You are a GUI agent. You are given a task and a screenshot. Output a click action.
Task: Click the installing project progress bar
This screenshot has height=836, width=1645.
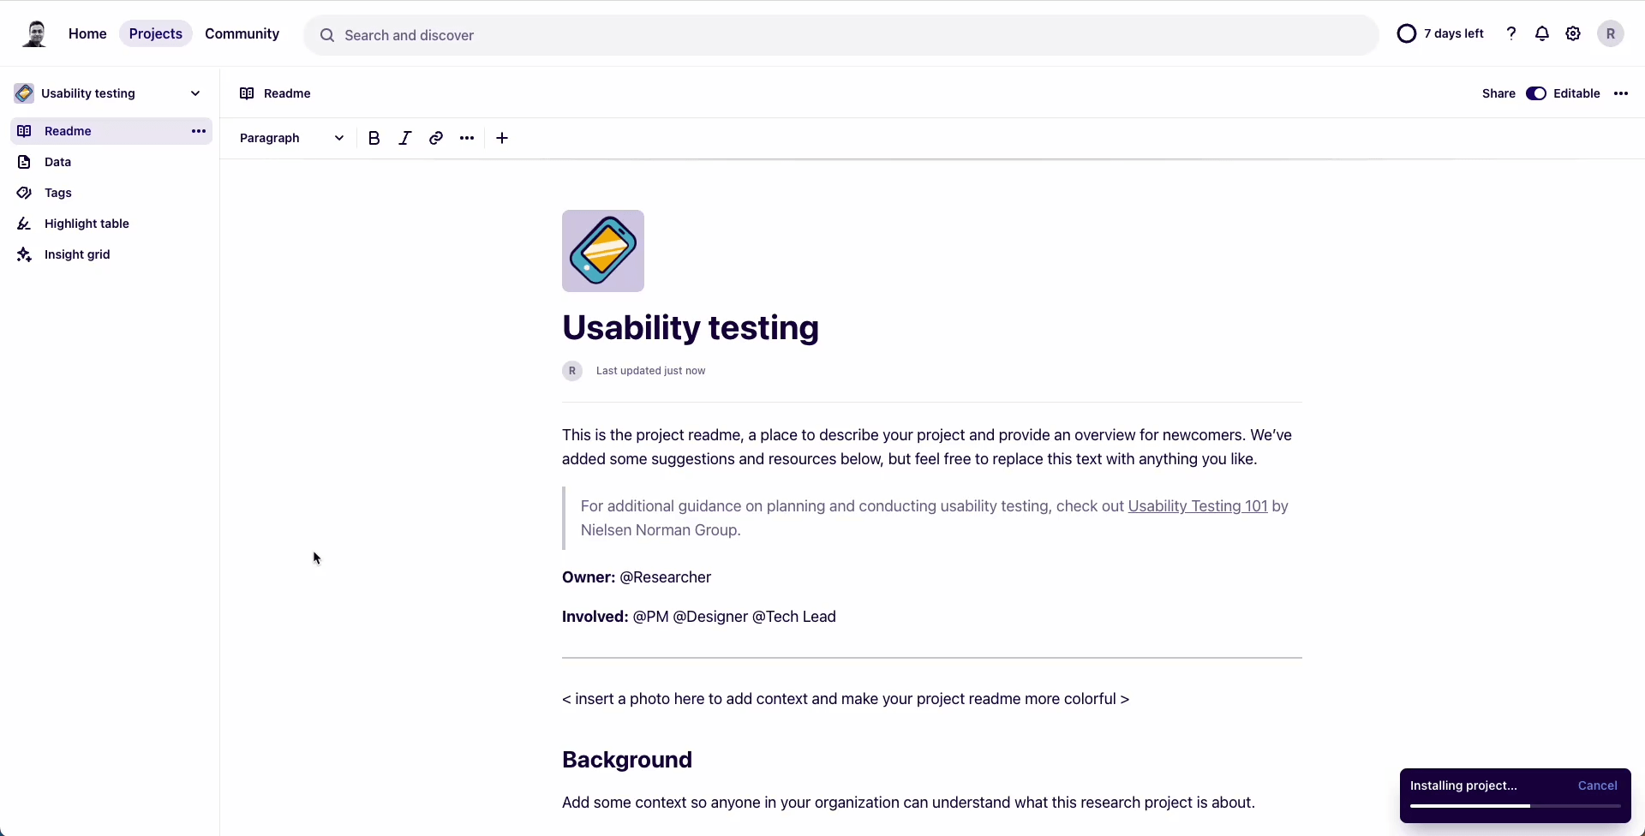(1515, 806)
